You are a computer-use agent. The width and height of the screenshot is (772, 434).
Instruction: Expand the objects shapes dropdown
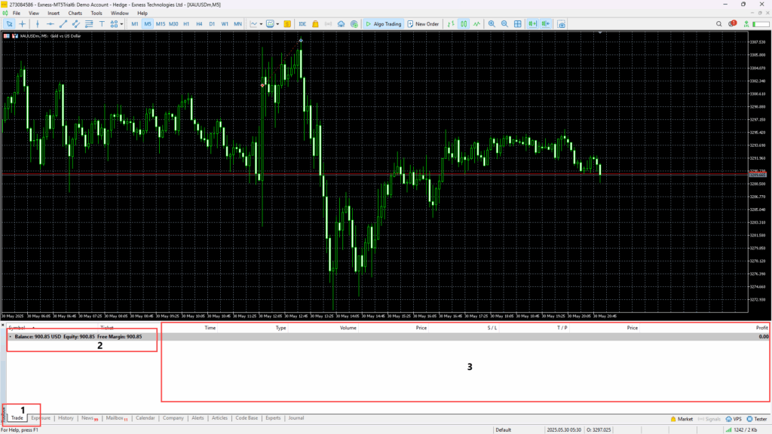tap(121, 23)
